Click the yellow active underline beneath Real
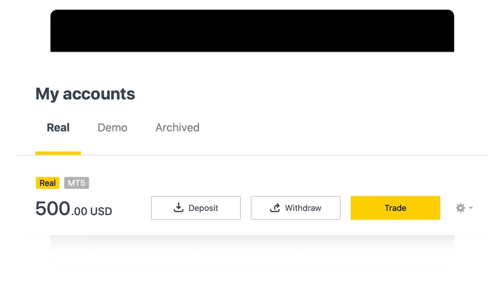503x281 pixels. (x=58, y=153)
